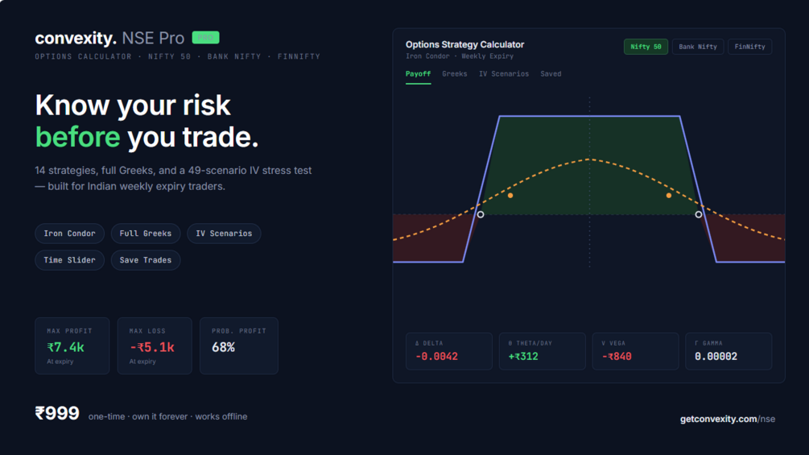Open the Payoff tab

tap(418, 74)
